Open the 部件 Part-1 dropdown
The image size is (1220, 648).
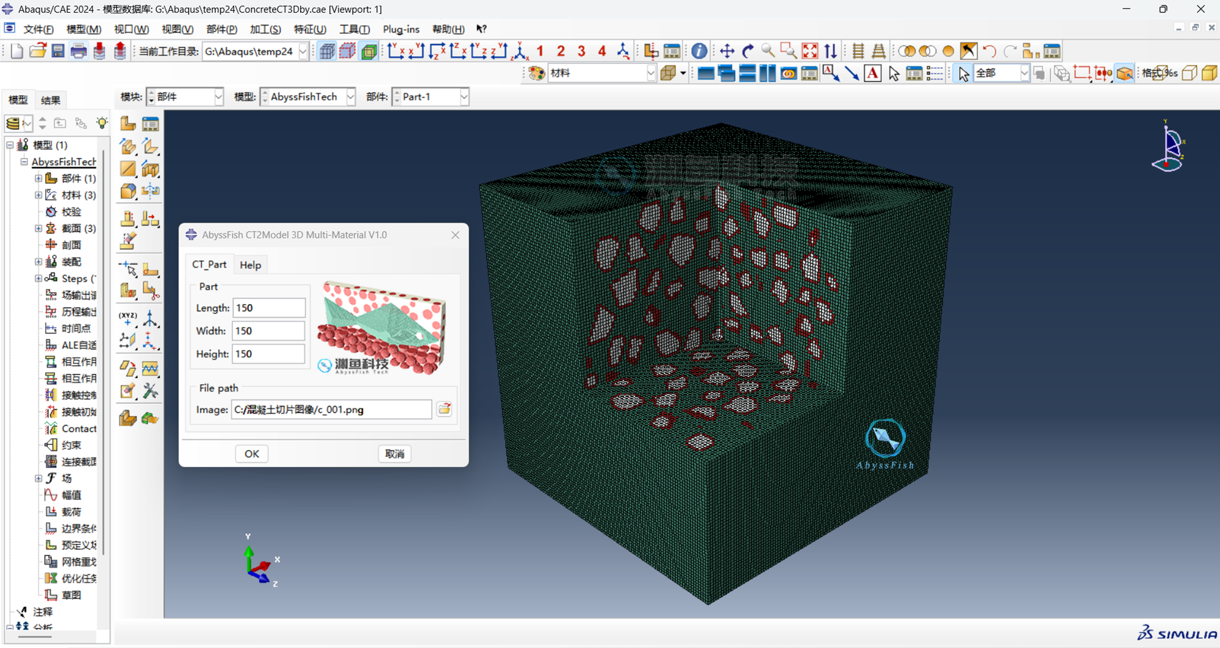pos(464,97)
